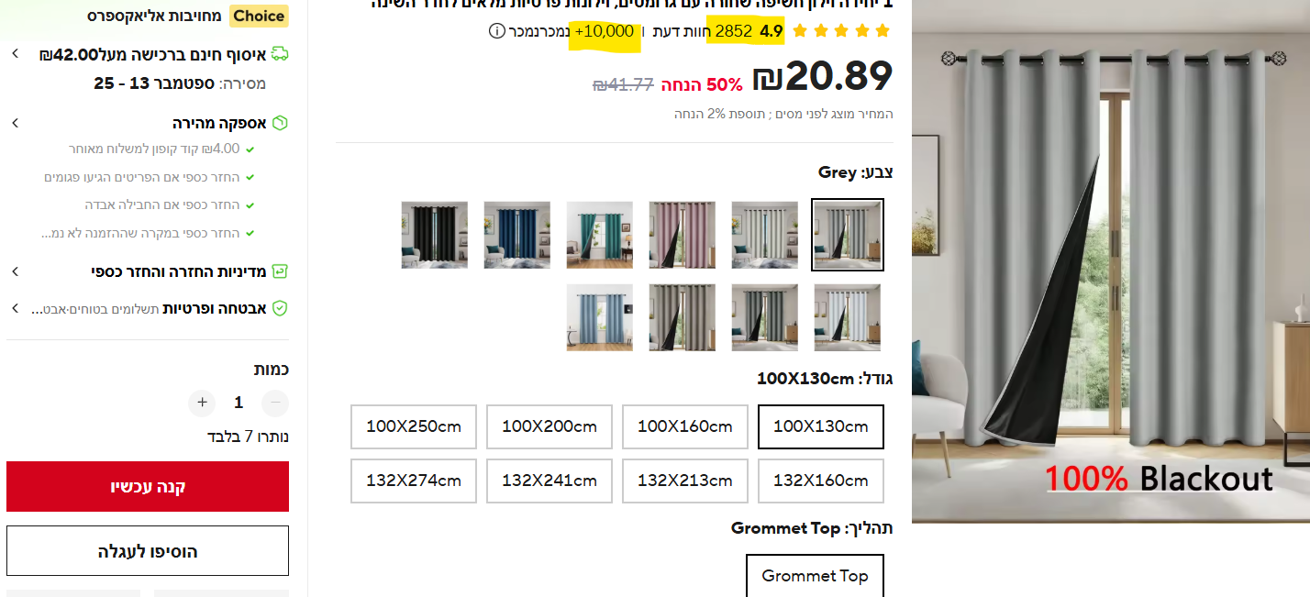1310x597 pixels.
Task: Select the 132X213cm size option
Action: (x=685, y=481)
